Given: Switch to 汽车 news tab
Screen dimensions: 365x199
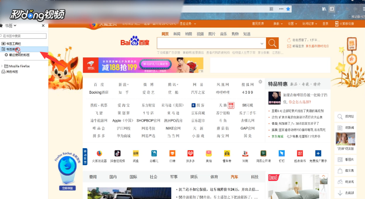Looking at the screenshot, I should pyautogui.click(x=234, y=177).
